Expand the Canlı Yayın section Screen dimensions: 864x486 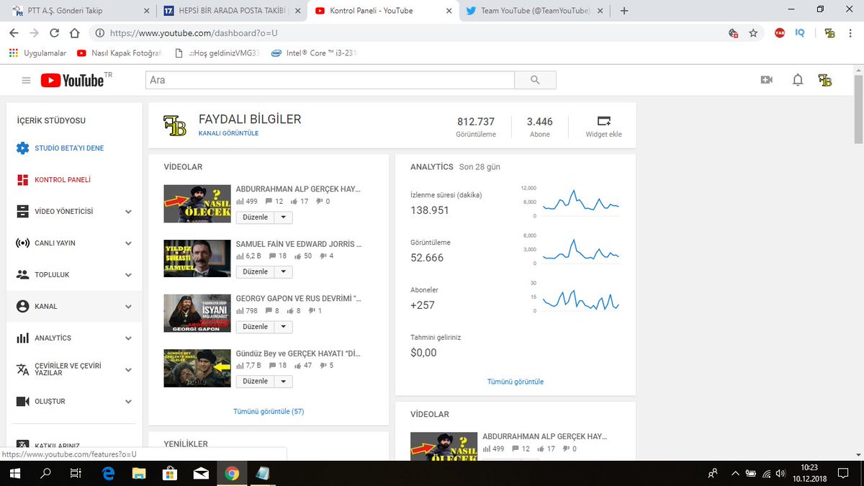coord(128,243)
